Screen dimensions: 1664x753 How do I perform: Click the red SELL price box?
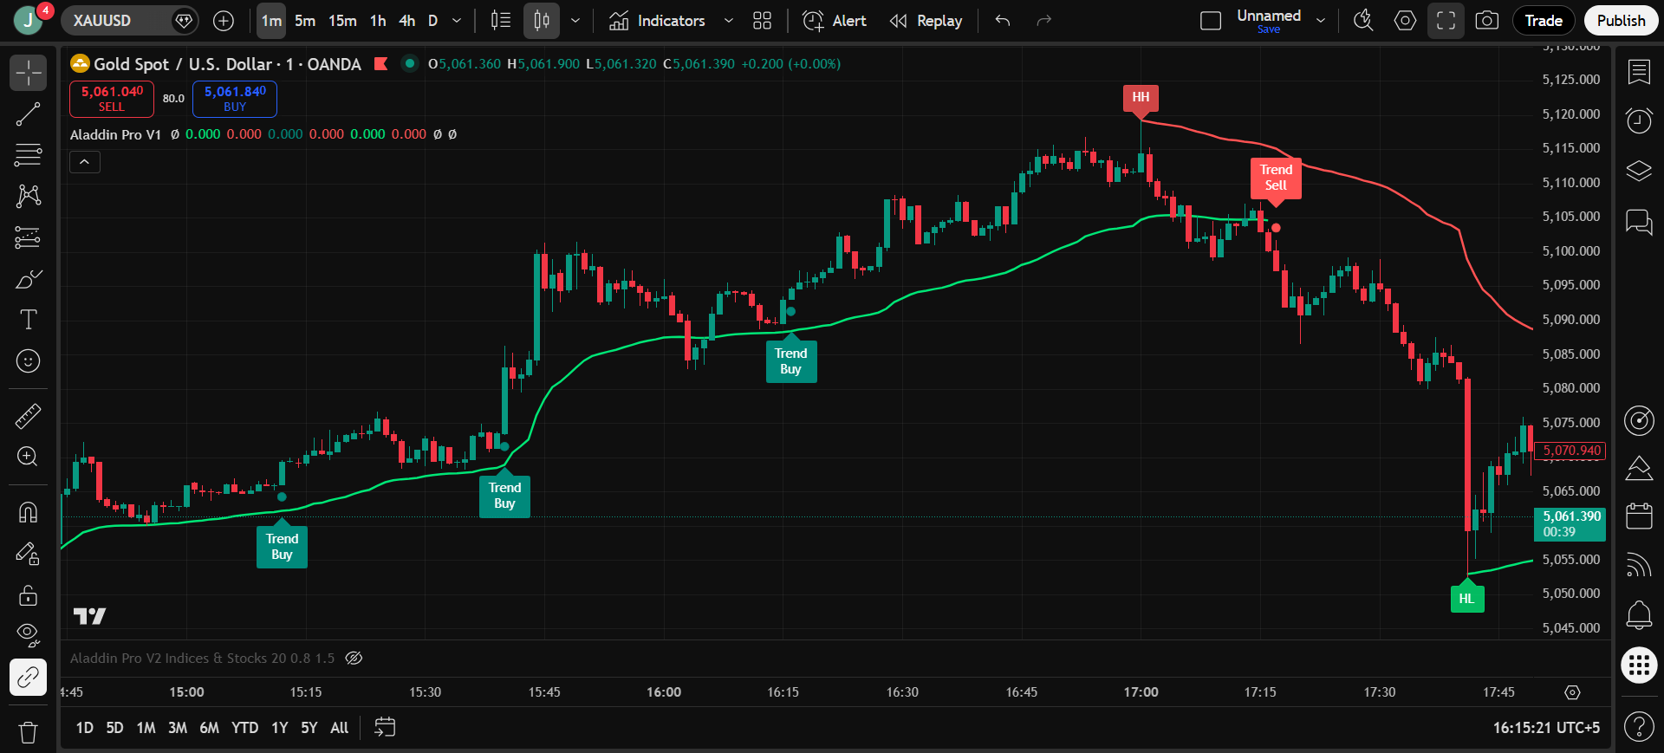click(112, 99)
